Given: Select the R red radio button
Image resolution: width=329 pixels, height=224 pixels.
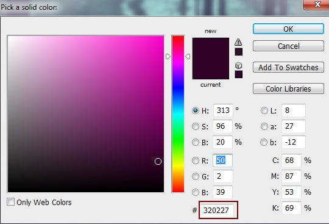Looking at the screenshot, I should point(196,161).
